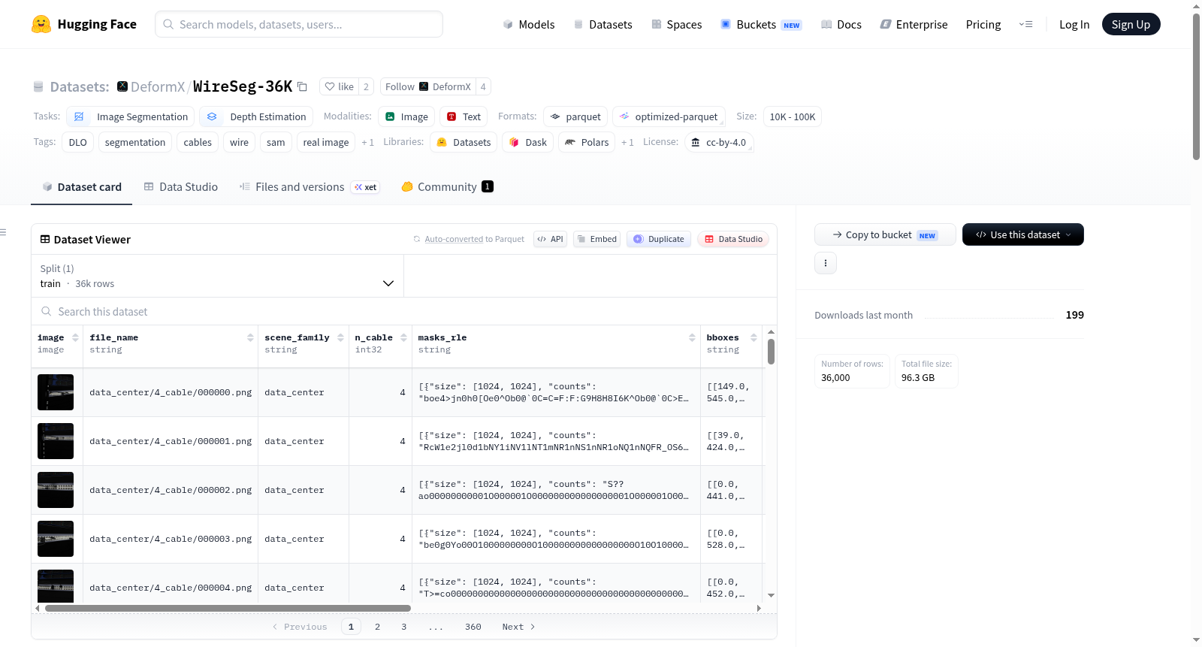This screenshot has width=1202, height=647.
Task: Open the Datasets navigation item
Action: point(603,25)
